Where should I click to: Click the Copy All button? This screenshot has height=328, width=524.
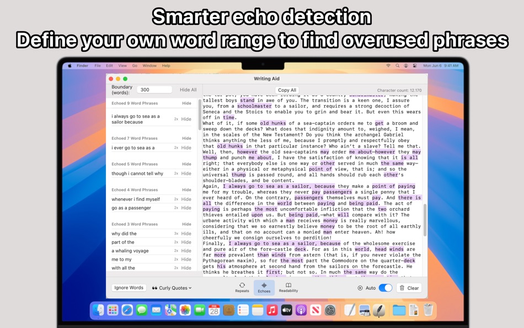click(287, 89)
